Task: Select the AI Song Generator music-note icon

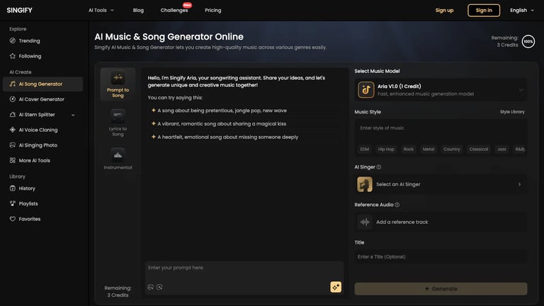Action: pos(13,84)
